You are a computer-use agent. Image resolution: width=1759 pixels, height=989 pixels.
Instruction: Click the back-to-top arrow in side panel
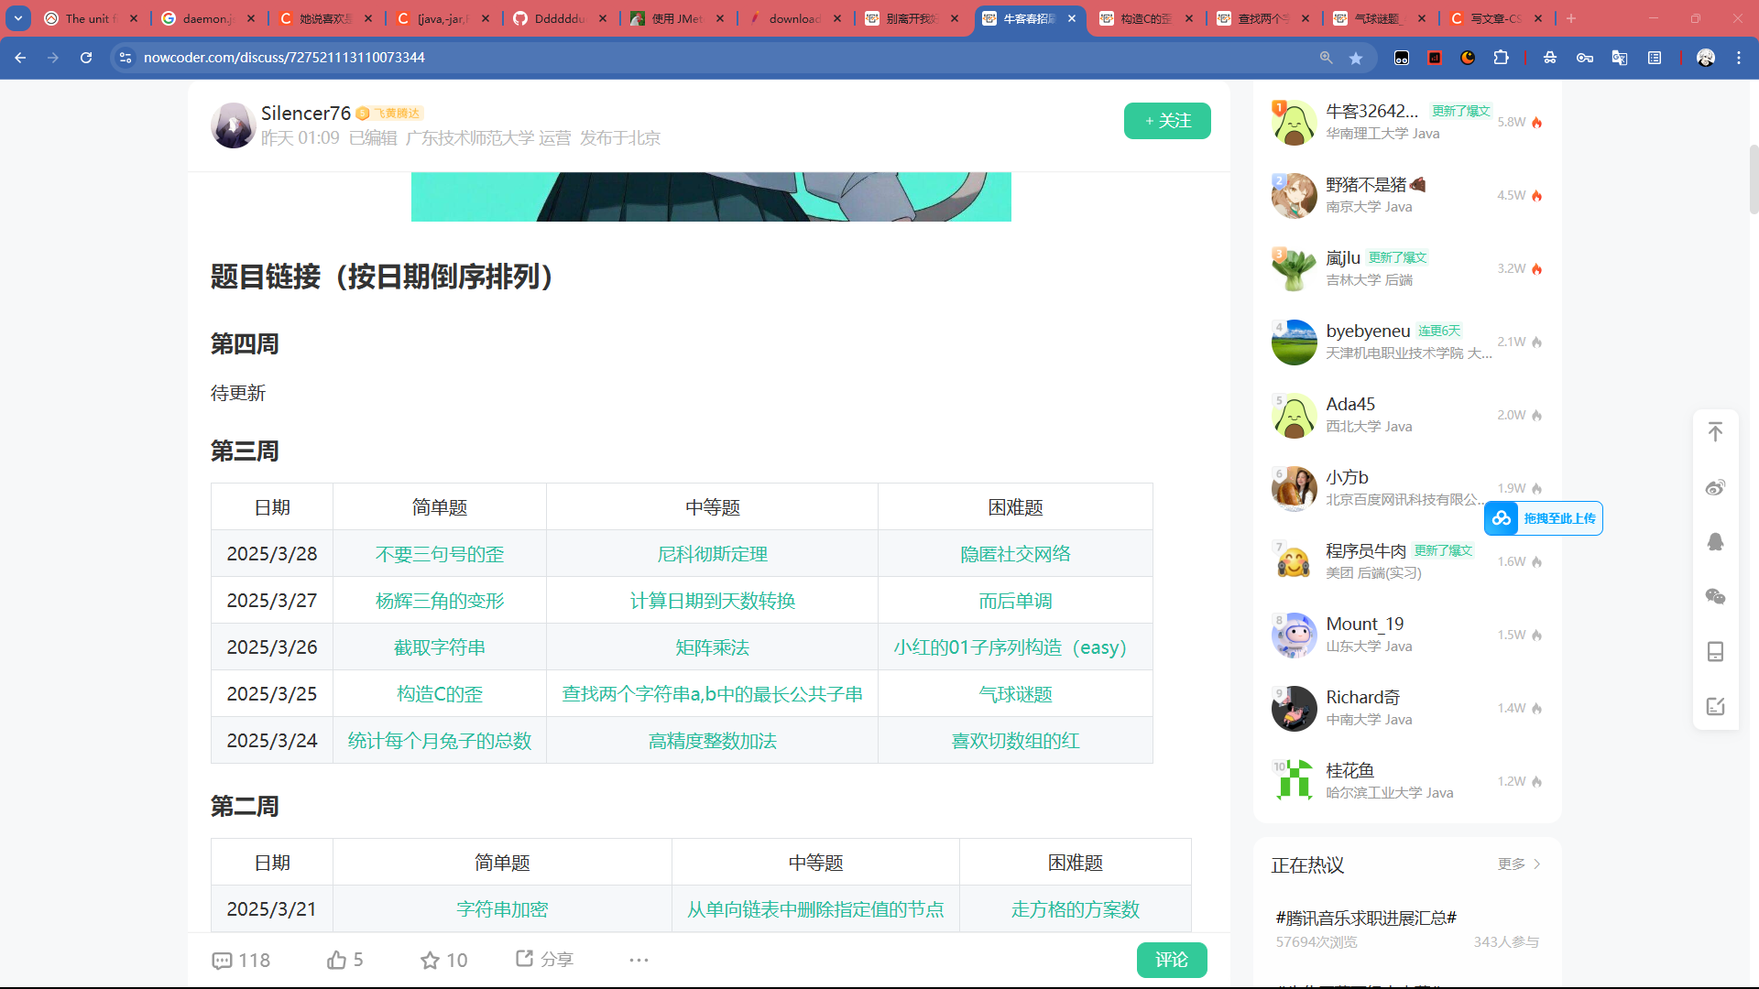1715,432
